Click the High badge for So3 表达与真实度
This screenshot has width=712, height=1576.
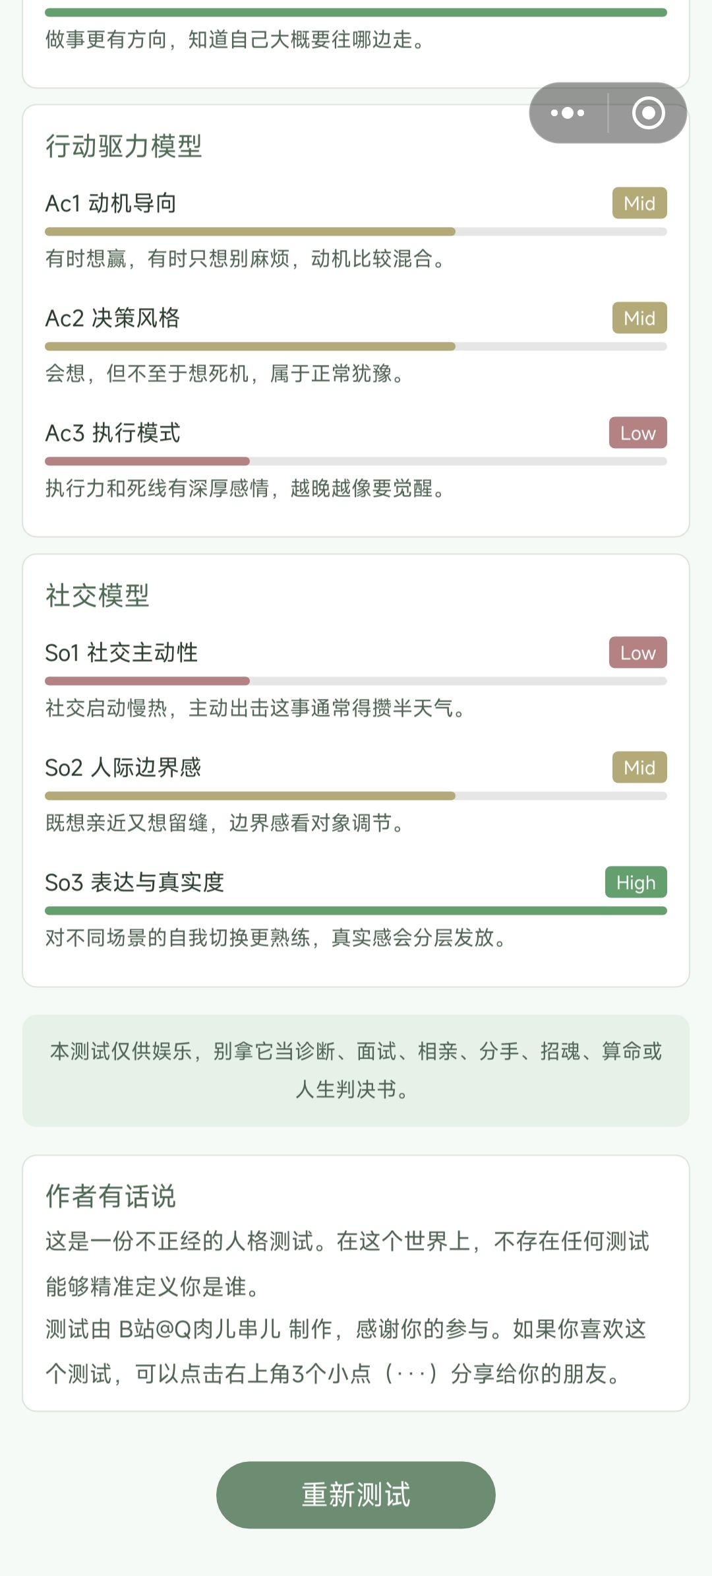(636, 882)
